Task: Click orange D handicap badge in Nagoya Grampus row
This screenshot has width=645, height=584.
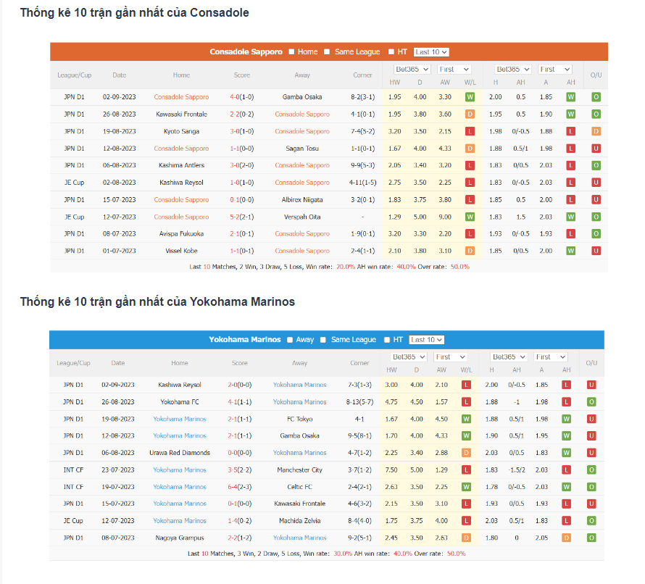Action: point(567,538)
